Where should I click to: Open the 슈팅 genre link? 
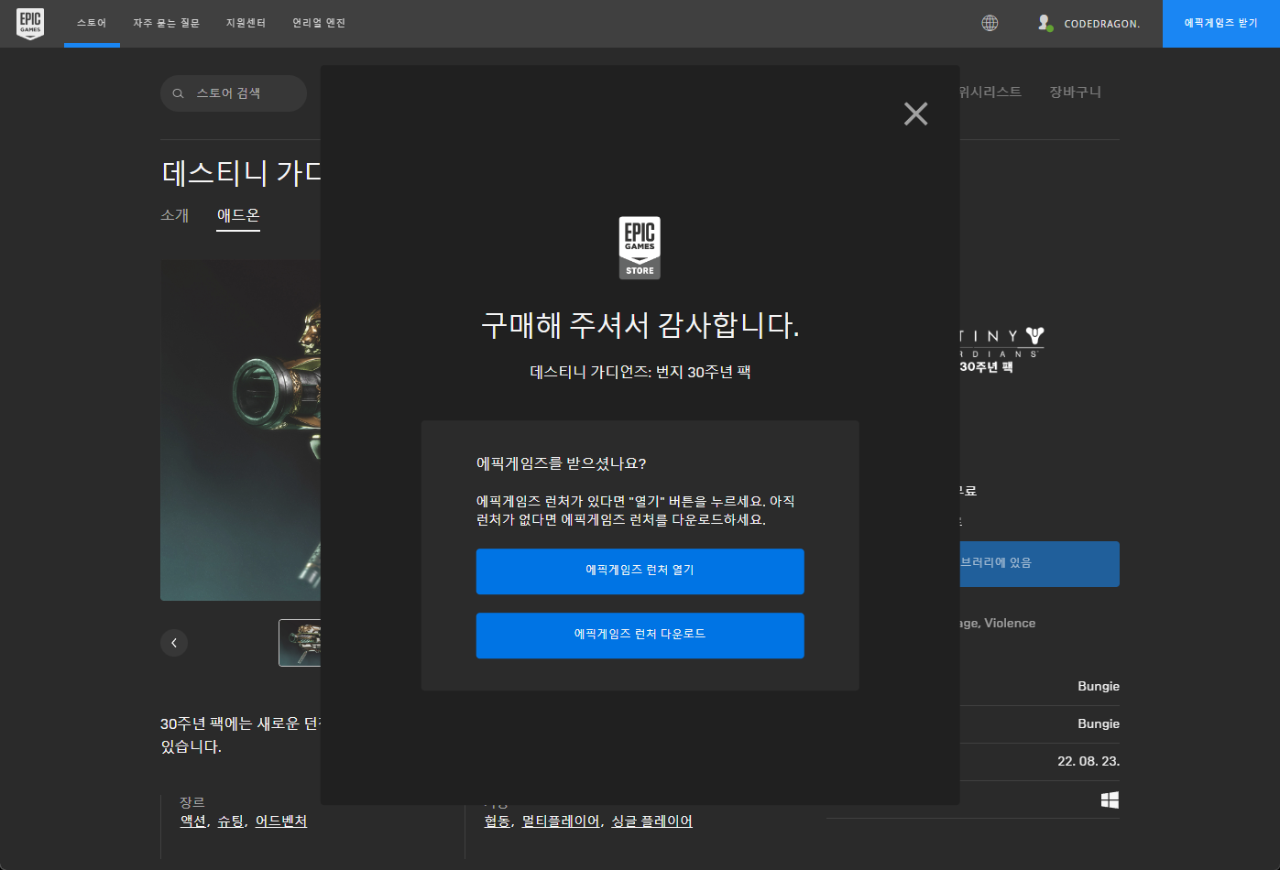pos(231,821)
